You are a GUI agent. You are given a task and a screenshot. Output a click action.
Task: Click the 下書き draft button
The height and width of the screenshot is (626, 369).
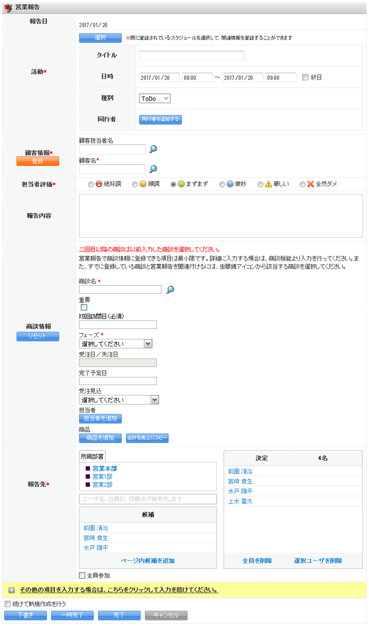[25, 615]
